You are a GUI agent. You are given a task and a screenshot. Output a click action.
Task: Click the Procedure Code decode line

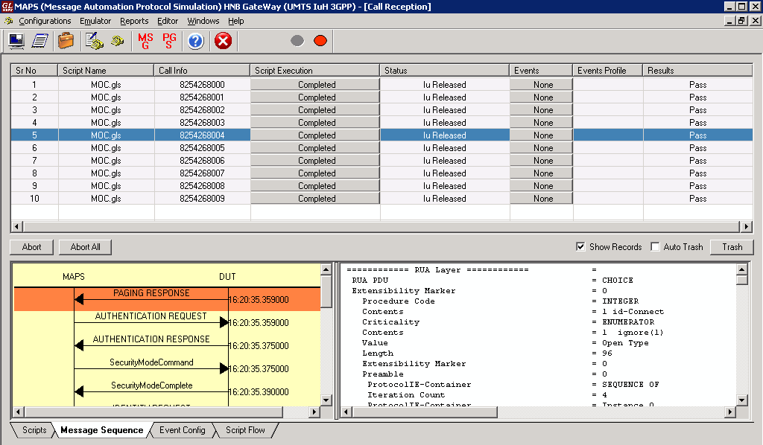click(500, 301)
